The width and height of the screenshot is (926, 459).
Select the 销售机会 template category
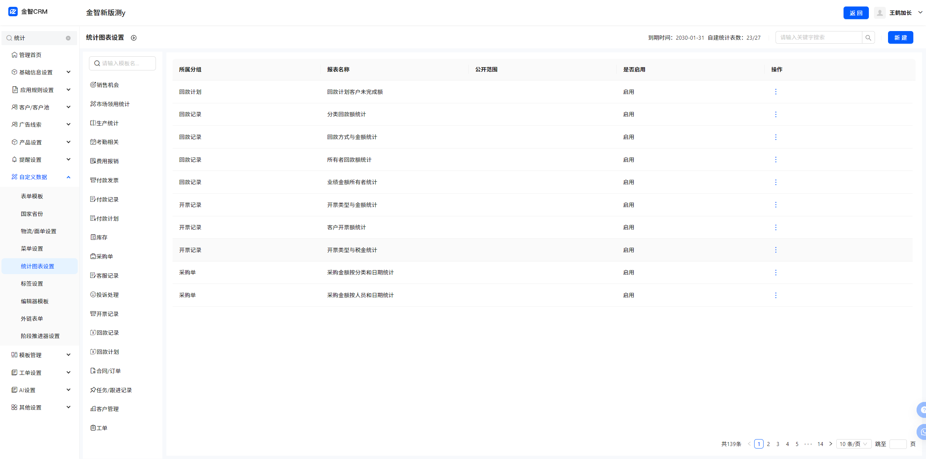(x=107, y=85)
